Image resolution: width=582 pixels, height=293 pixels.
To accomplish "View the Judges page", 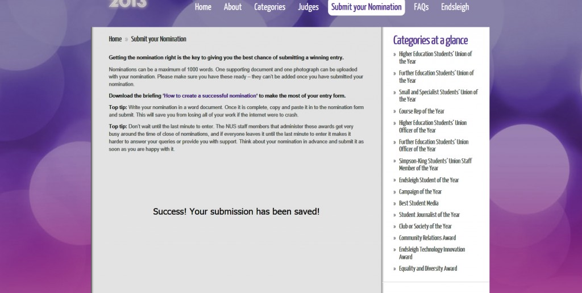I will [x=308, y=7].
